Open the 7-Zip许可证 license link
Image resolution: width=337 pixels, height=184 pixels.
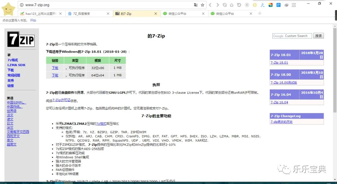tap(61, 100)
